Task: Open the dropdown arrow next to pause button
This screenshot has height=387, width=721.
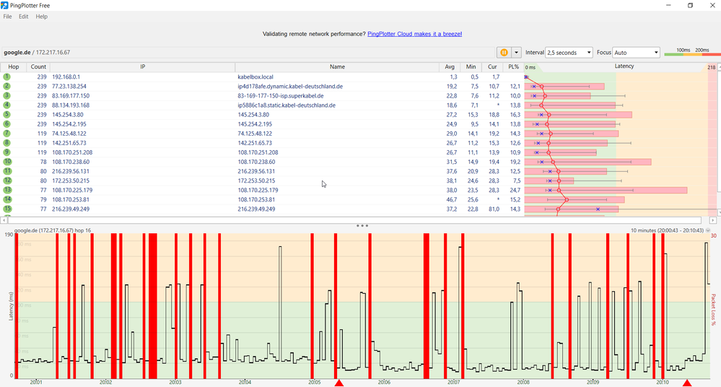Action: point(516,53)
